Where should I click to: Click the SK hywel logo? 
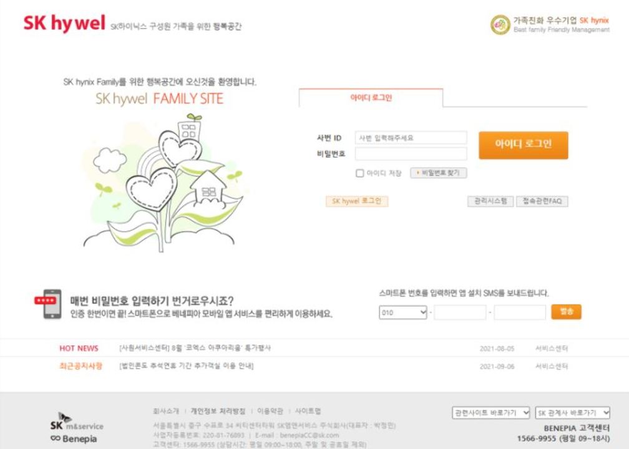click(65, 23)
